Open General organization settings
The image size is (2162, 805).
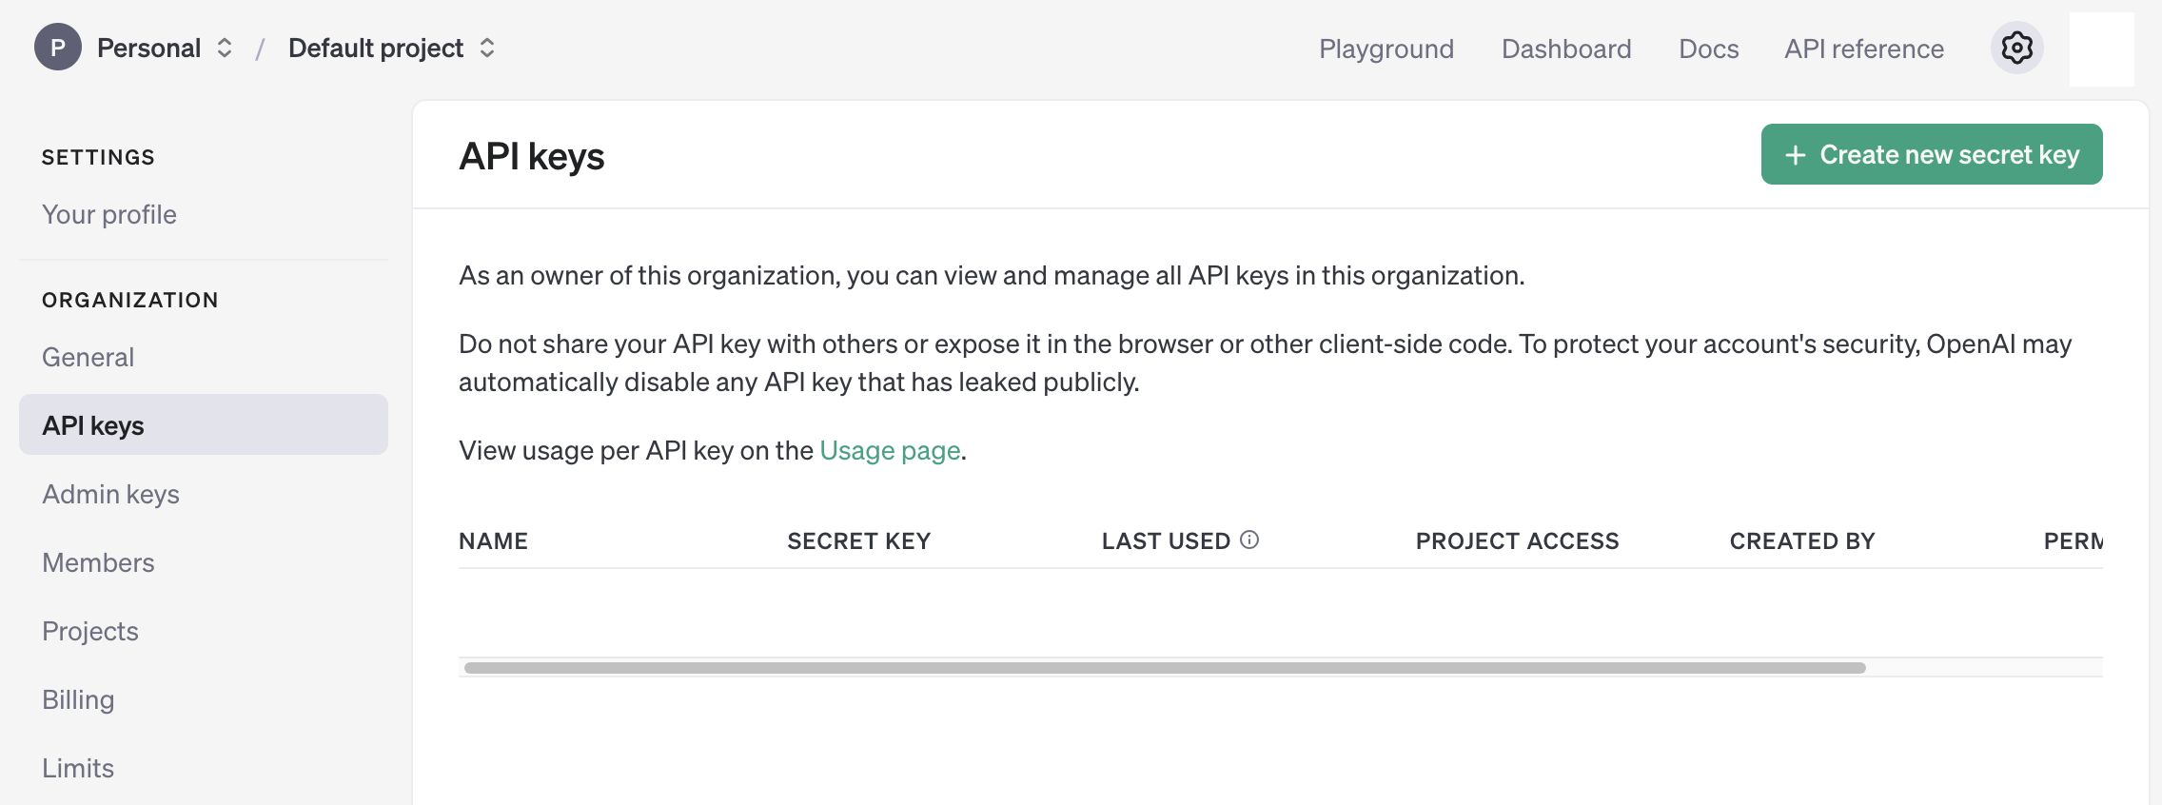click(x=88, y=357)
